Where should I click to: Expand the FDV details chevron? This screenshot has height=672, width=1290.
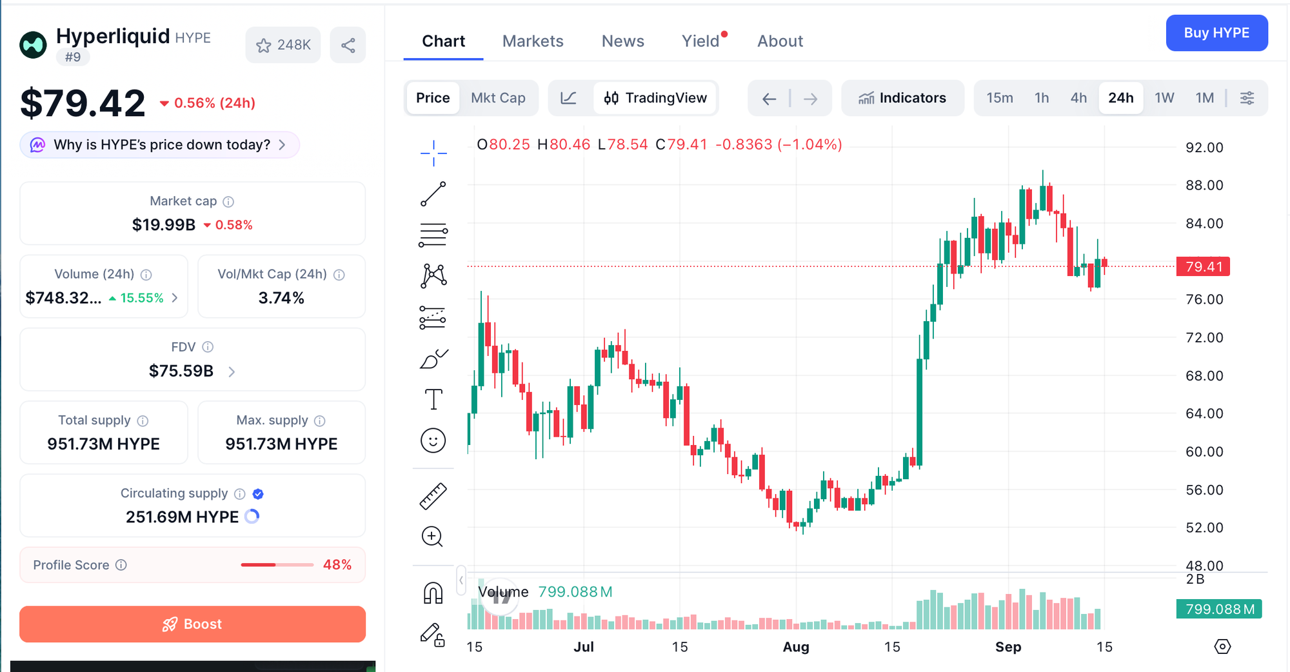pyautogui.click(x=232, y=371)
